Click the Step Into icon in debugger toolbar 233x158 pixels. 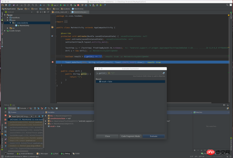click(x=38, y=108)
